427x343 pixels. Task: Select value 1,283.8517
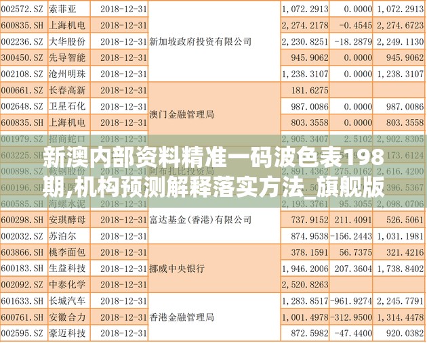305,301
